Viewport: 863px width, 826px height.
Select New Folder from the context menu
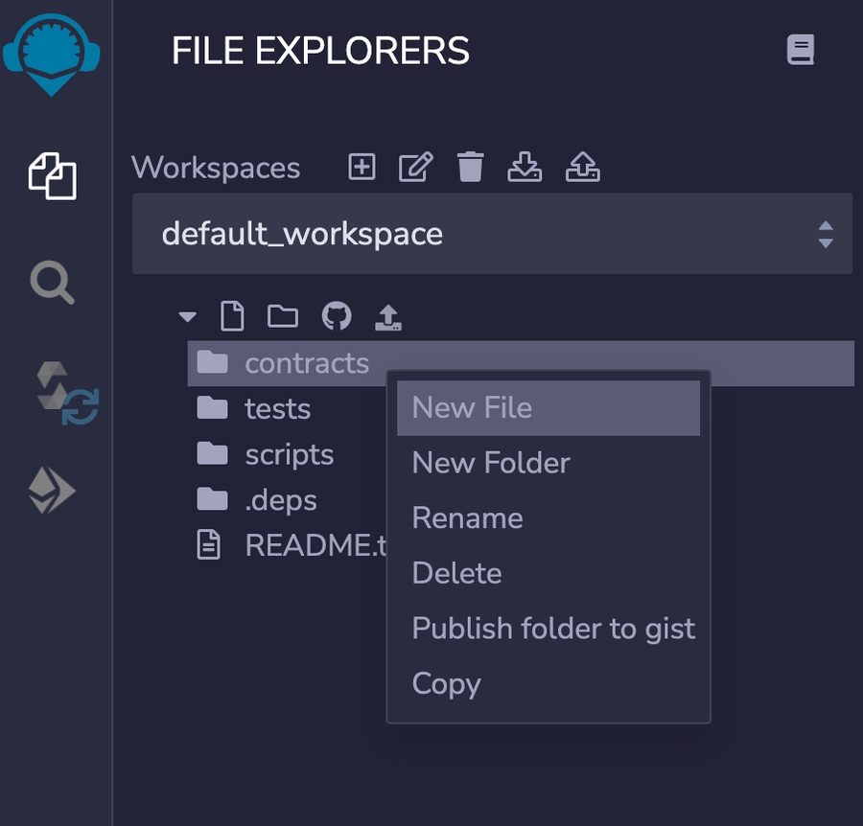click(x=490, y=463)
